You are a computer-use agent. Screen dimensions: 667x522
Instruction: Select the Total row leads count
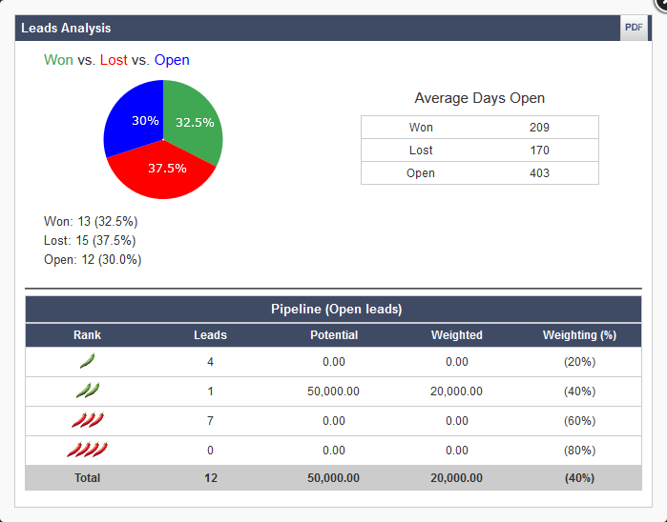210,478
